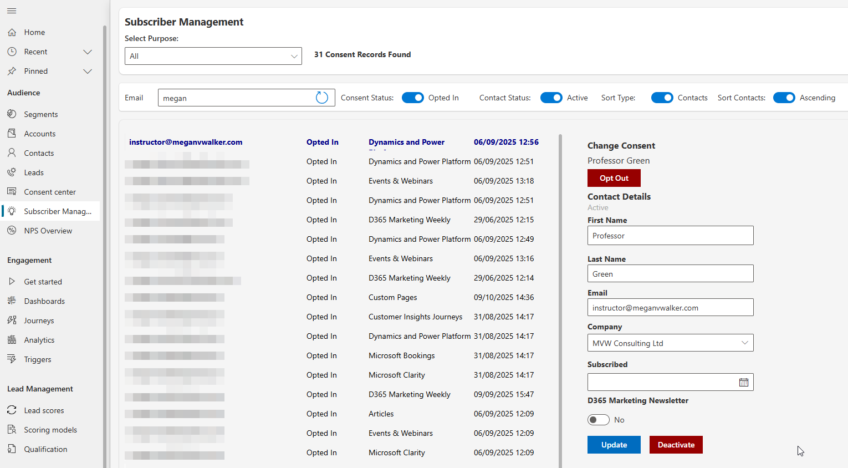This screenshot has height=468, width=848.
Task: Open Consent center in the sidebar
Action: coord(50,192)
